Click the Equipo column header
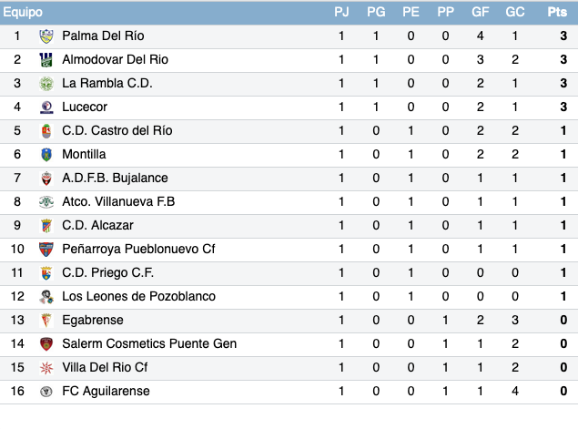The height and width of the screenshot is (429, 578). click(x=23, y=12)
